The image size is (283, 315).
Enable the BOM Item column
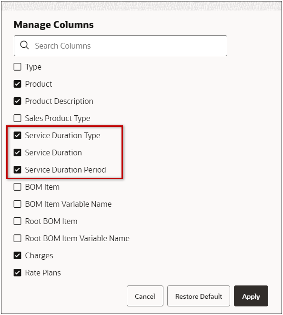(x=18, y=187)
